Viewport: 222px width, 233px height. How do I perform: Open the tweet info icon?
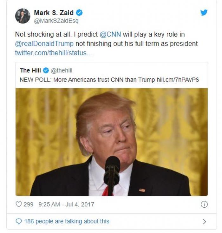(204, 204)
